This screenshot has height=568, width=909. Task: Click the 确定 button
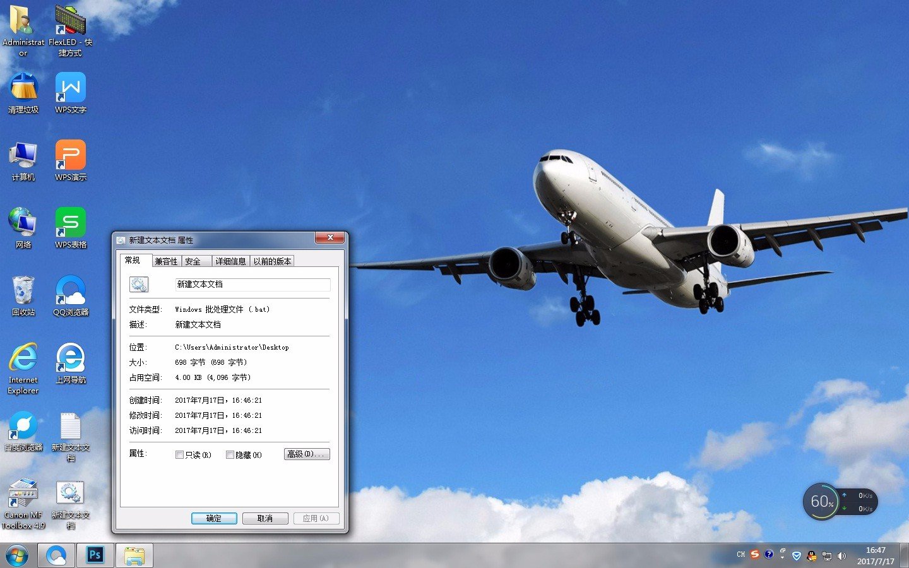pyautogui.click(x=214, y=518)
